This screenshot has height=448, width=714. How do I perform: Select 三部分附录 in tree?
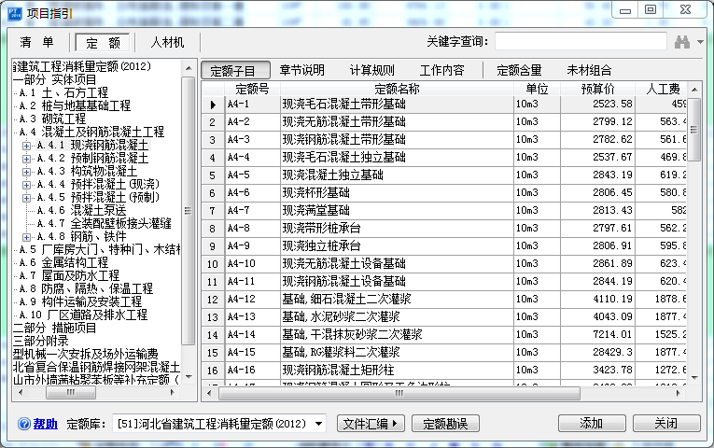(x=40, y=341)
